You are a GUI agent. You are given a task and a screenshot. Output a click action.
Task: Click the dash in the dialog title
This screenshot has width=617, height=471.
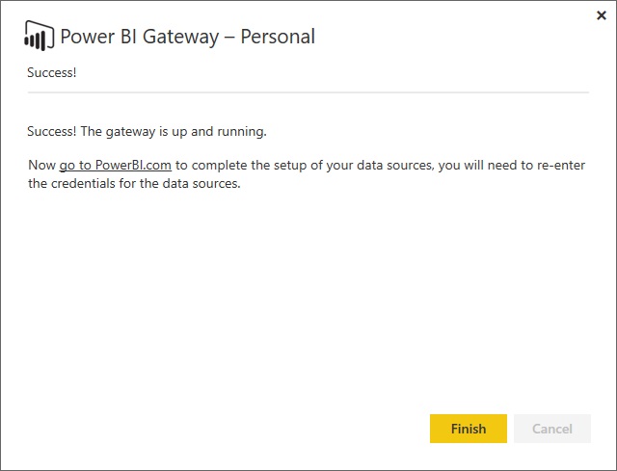pyautogui.click(x=230, y=38)
